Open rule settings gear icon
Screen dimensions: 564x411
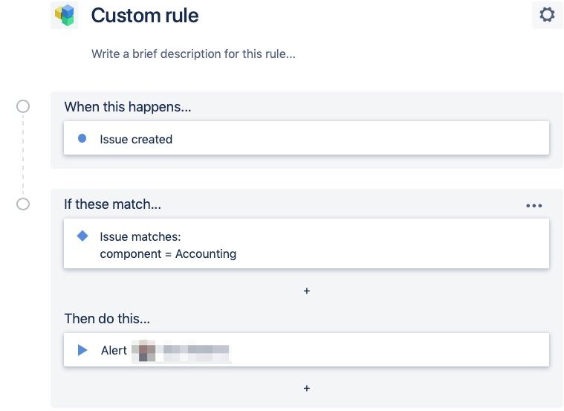[547, 15]
